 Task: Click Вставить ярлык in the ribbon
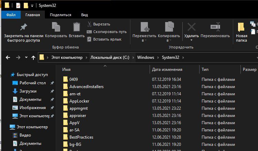104,39
